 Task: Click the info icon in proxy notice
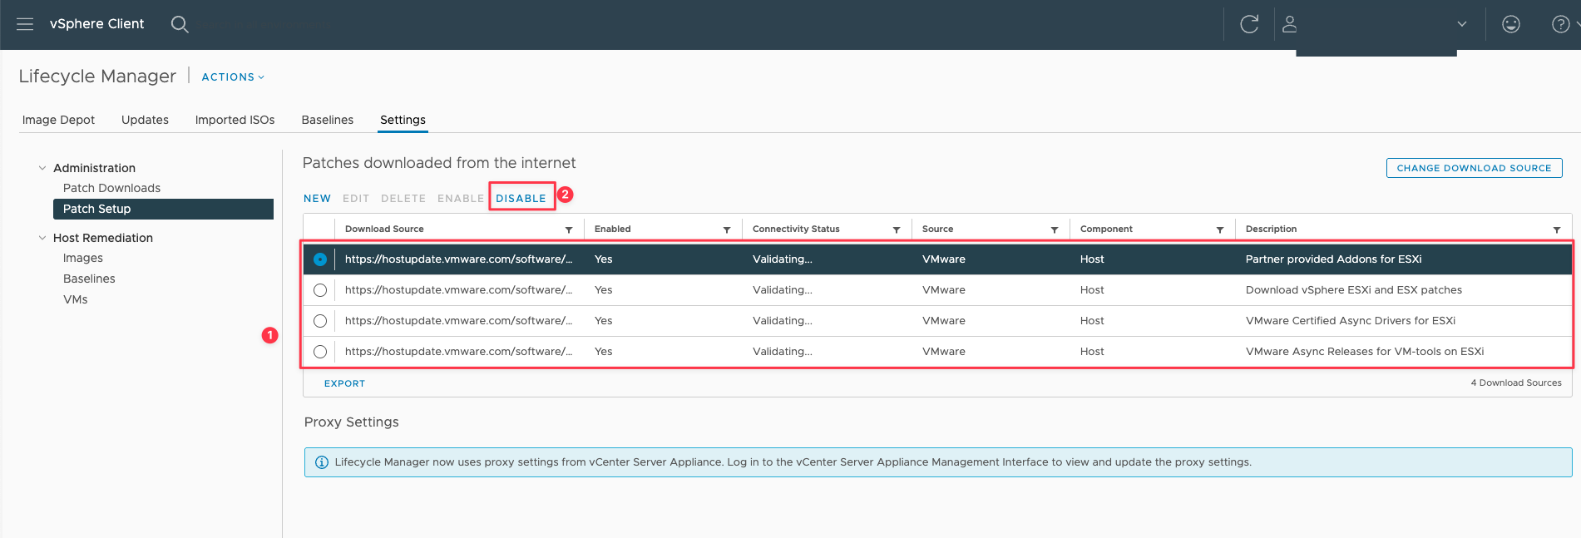322,462
